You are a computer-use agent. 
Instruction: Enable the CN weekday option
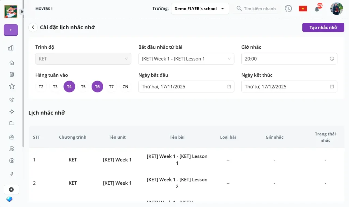pos(125,87)
